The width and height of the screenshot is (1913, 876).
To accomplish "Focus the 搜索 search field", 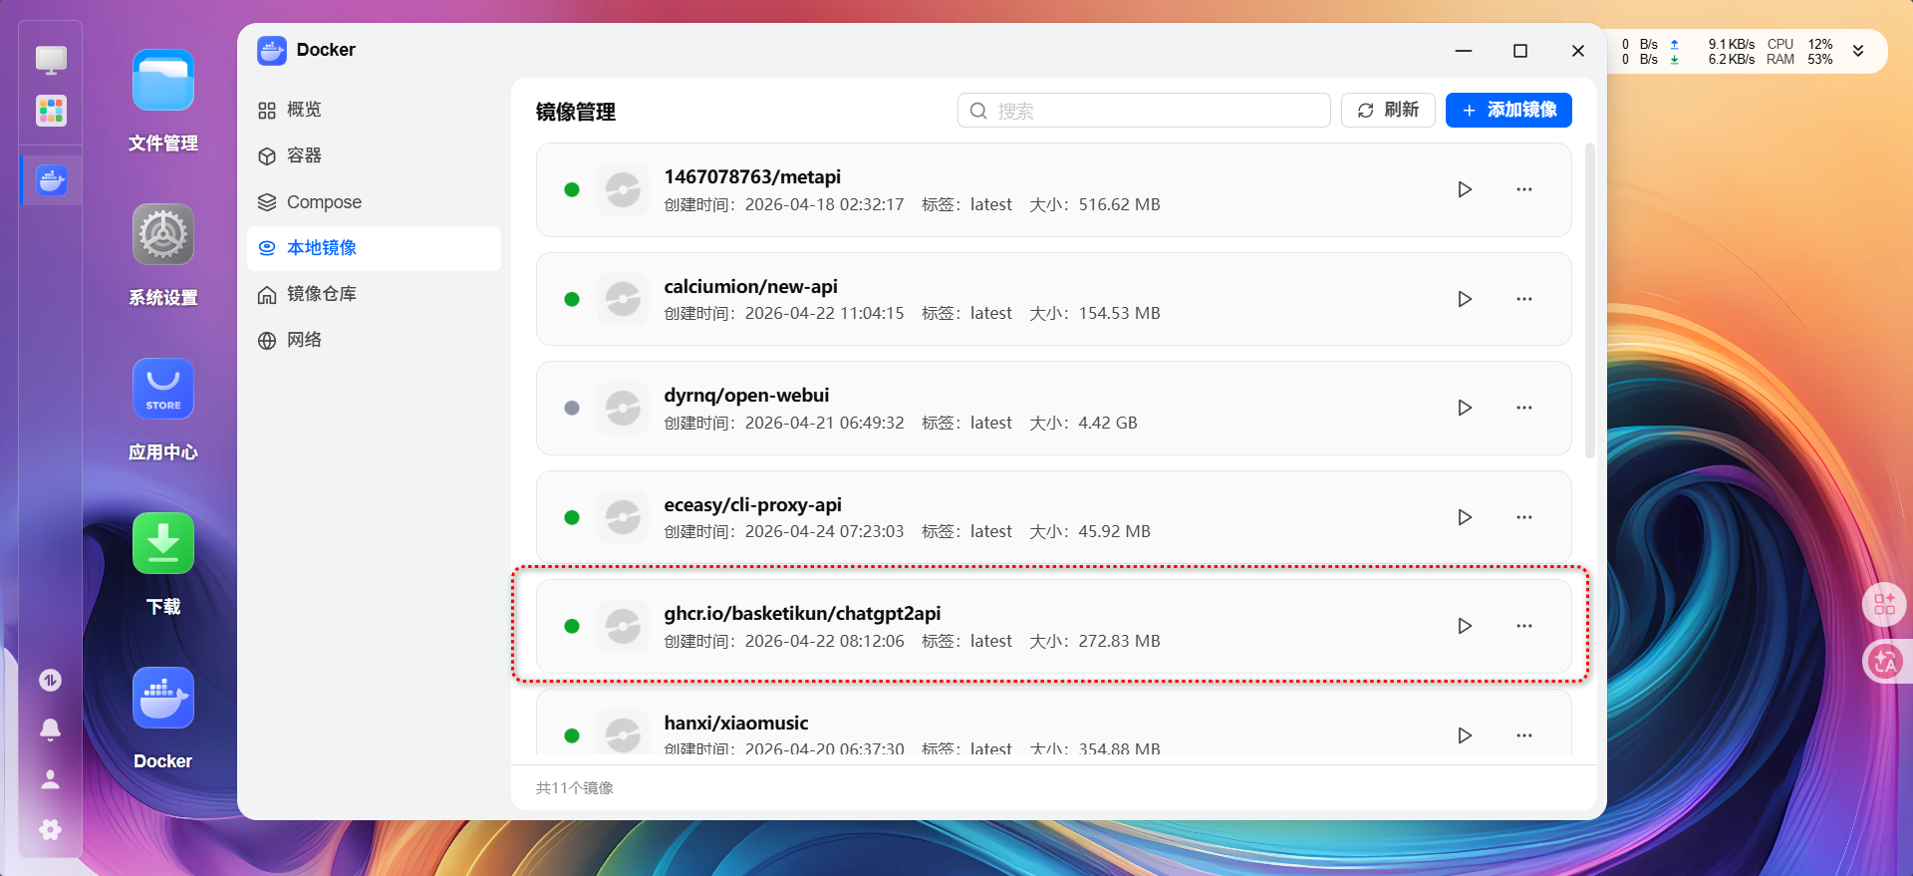I will pyautogui.click(x=1144, y=110).
